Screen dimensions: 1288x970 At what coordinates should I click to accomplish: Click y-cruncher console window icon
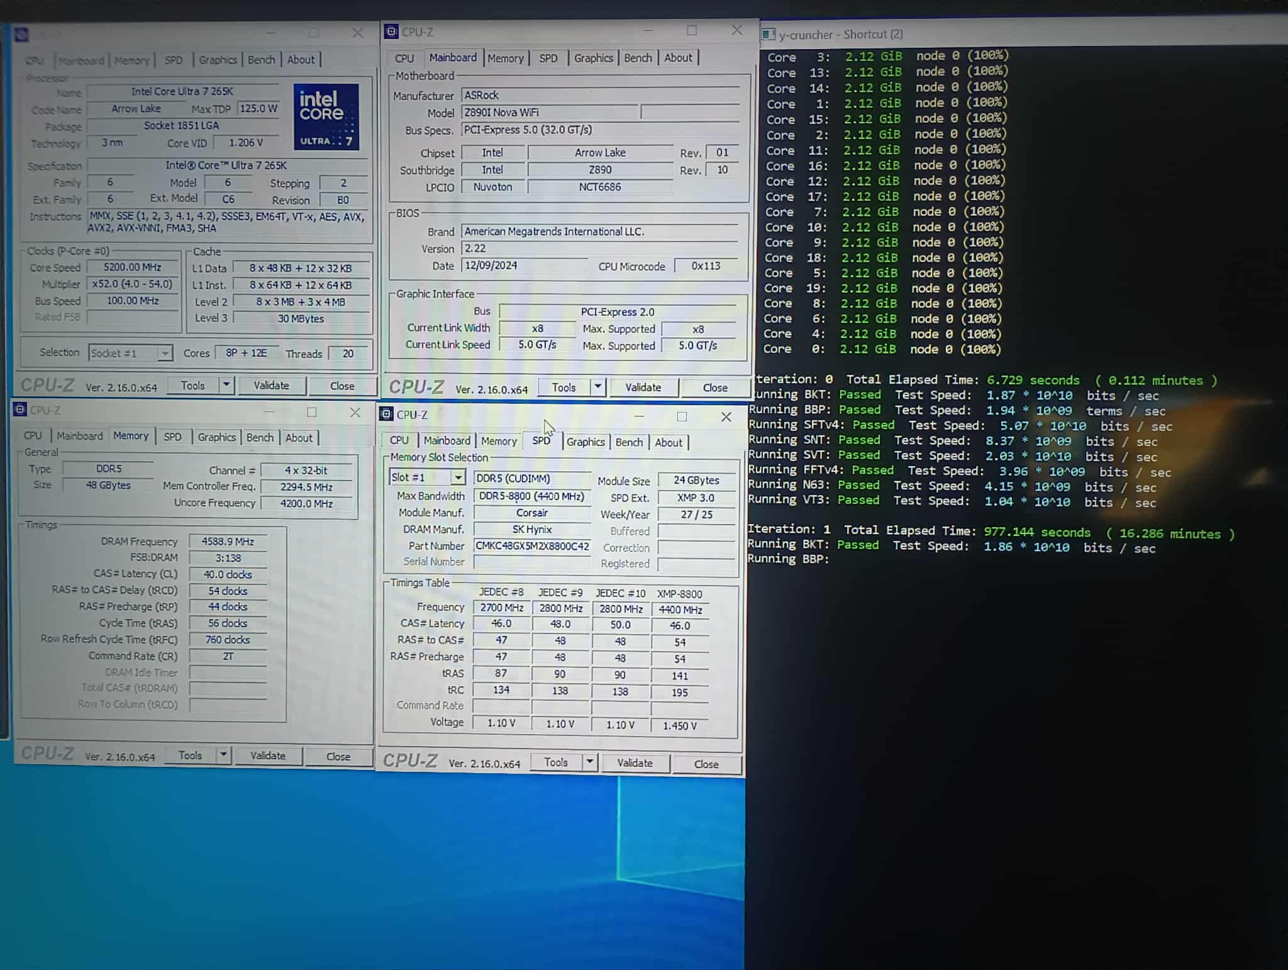pos(769,35)
